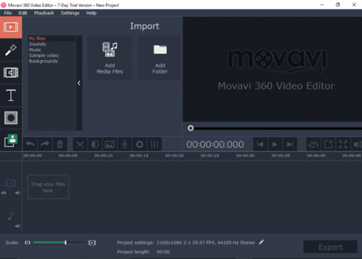This screenshot has width=362, height=259.
Task: Open the Help menu
Action: [x=92, y=13]
